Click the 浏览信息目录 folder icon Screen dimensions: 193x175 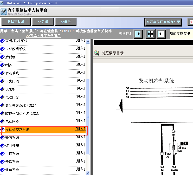click(x=97, y=53)
